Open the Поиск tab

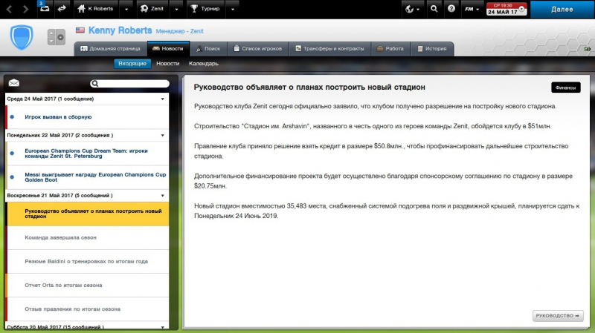208,49
